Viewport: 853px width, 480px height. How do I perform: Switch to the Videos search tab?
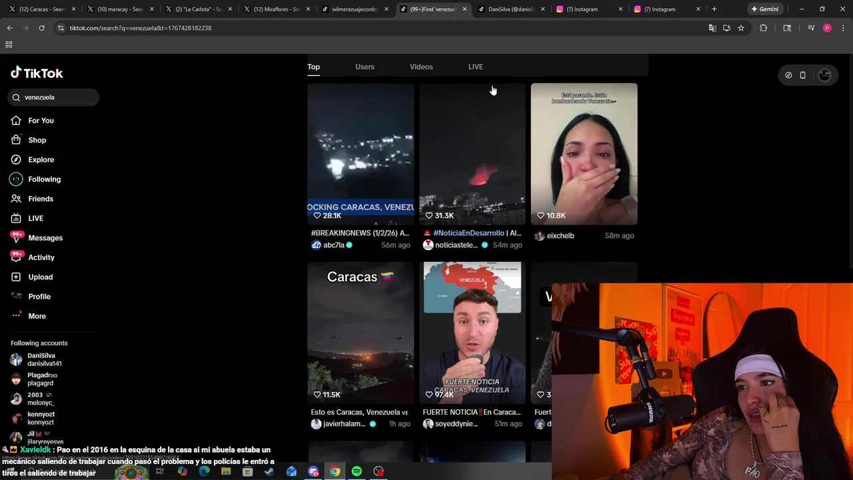click(x=421, y=67)
